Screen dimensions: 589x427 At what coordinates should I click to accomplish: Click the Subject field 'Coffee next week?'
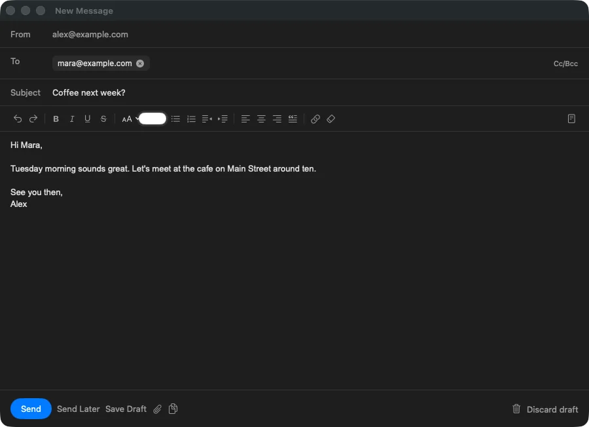[88, 92]
